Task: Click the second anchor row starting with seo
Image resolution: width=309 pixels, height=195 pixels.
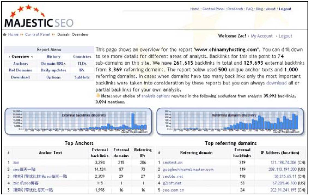Action: (x=24, y=169)
